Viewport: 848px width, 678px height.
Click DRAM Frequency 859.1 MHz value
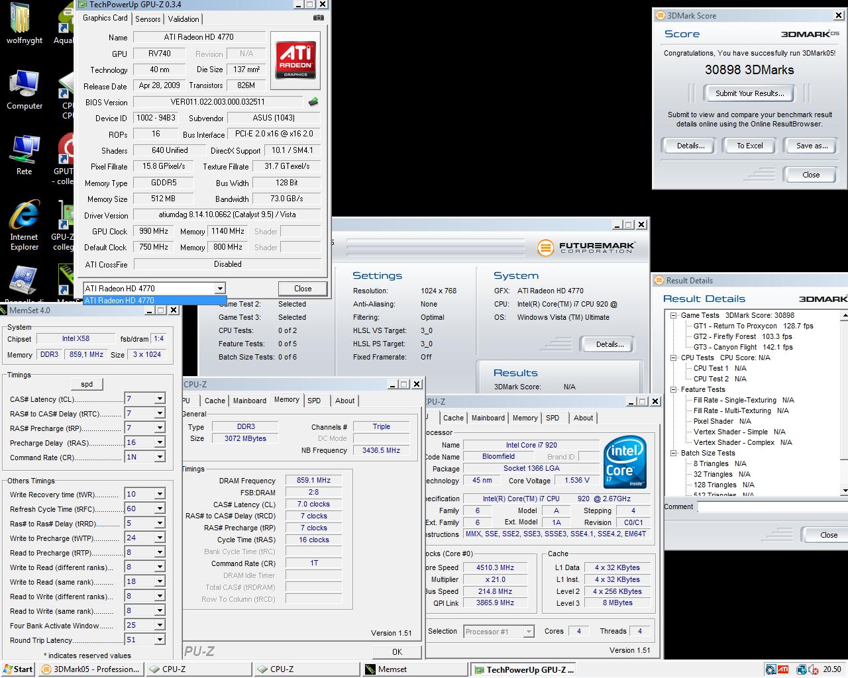point(313,480)
